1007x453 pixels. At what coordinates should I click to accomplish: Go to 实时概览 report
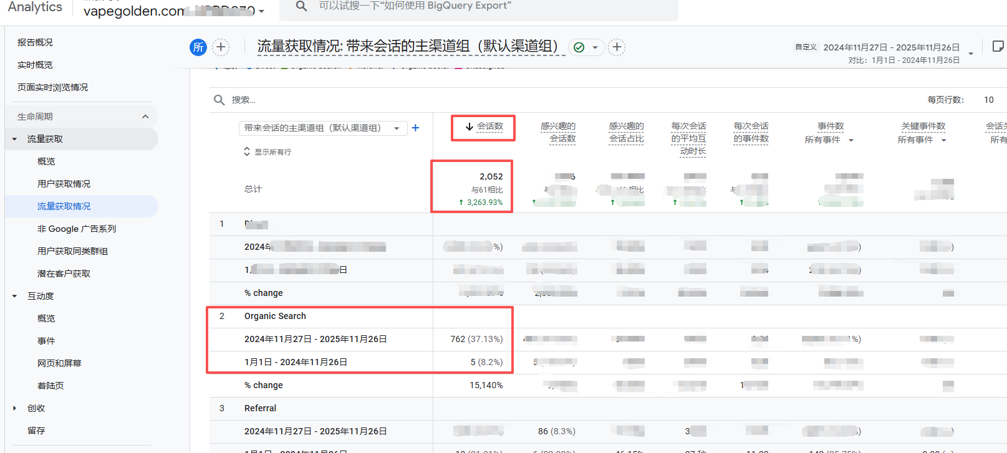pos(35,65)
